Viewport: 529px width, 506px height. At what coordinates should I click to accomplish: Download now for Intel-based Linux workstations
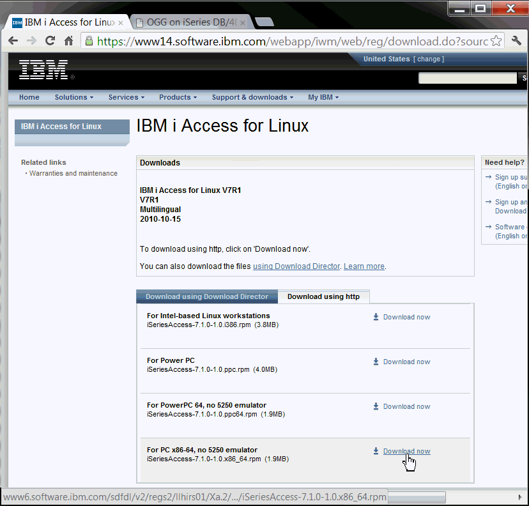coord(406,317)
